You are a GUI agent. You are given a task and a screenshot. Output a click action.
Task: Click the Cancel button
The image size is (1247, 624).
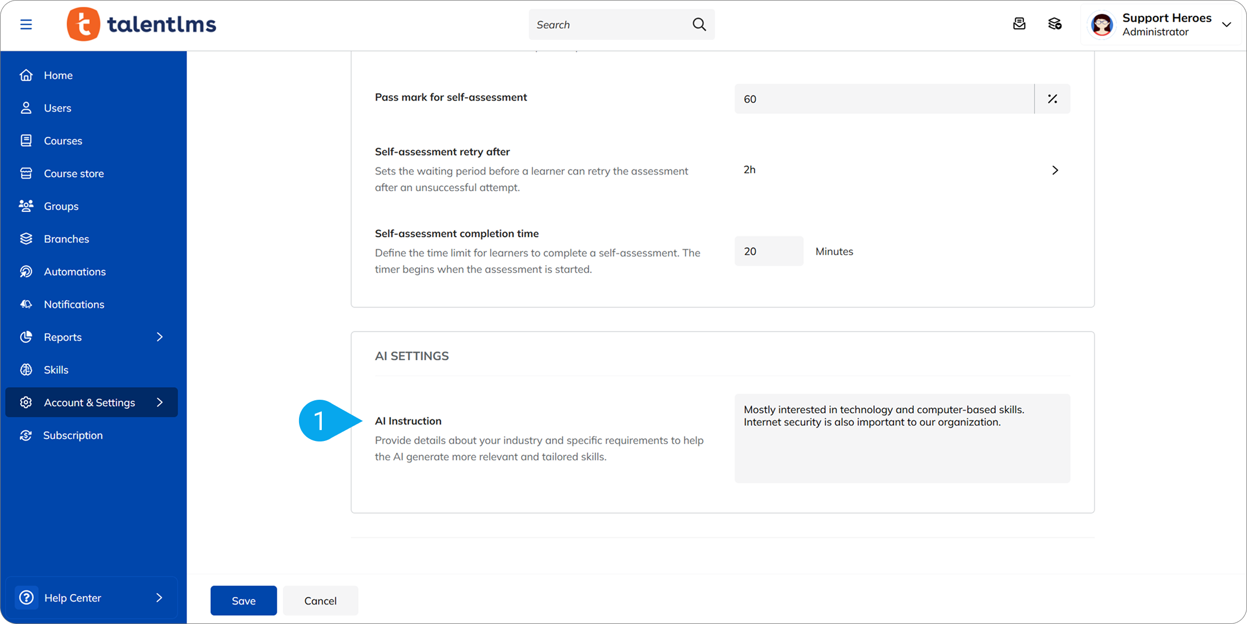click(x=320, y=601)
